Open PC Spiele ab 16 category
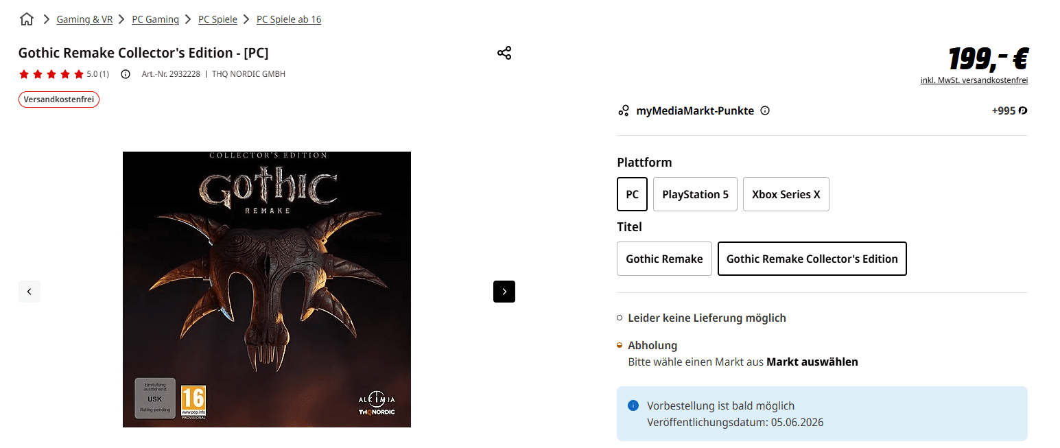1060x448 pixels. (289, 19)
